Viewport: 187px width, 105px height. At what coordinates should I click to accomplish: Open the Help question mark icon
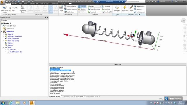coord(176,1)
